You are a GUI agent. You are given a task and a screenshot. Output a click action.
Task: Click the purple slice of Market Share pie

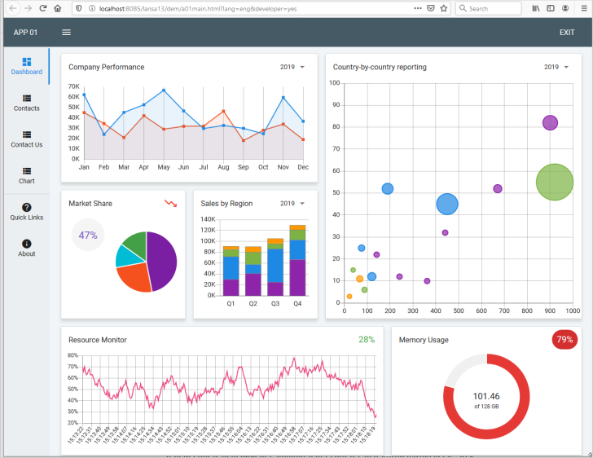click(x=164, y=259)
